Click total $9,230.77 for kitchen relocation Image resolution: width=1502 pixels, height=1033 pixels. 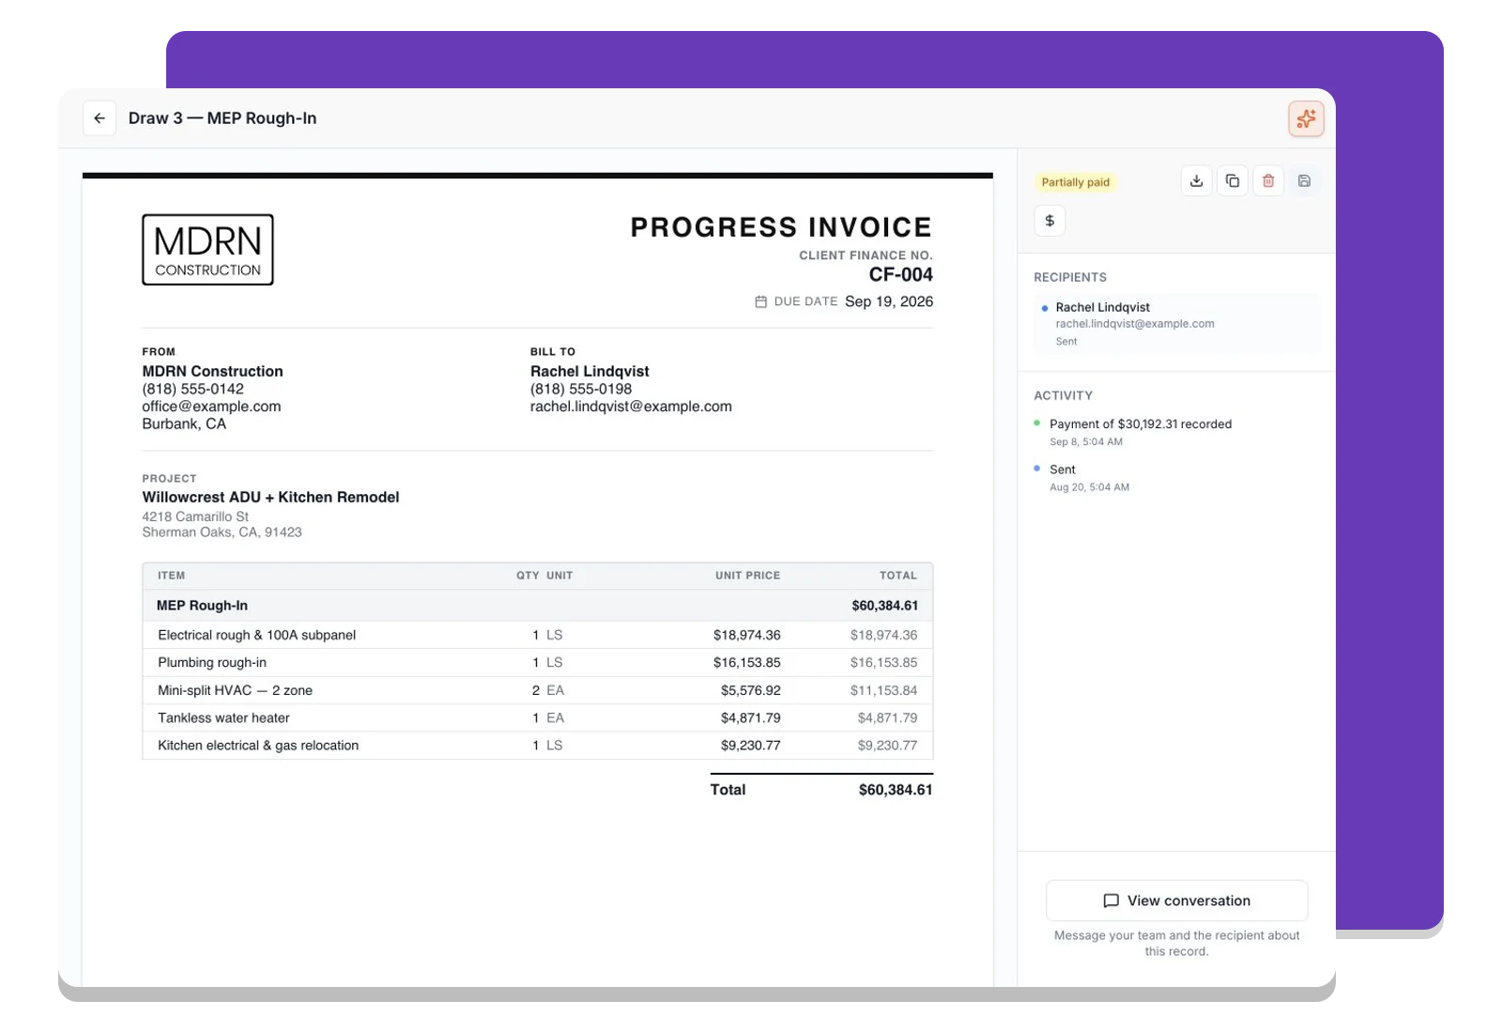pyautogui.click(x=887, y=746)
